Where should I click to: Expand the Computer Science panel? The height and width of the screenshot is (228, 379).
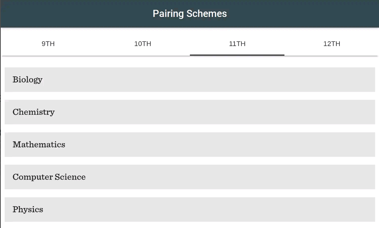pos(189,177)
